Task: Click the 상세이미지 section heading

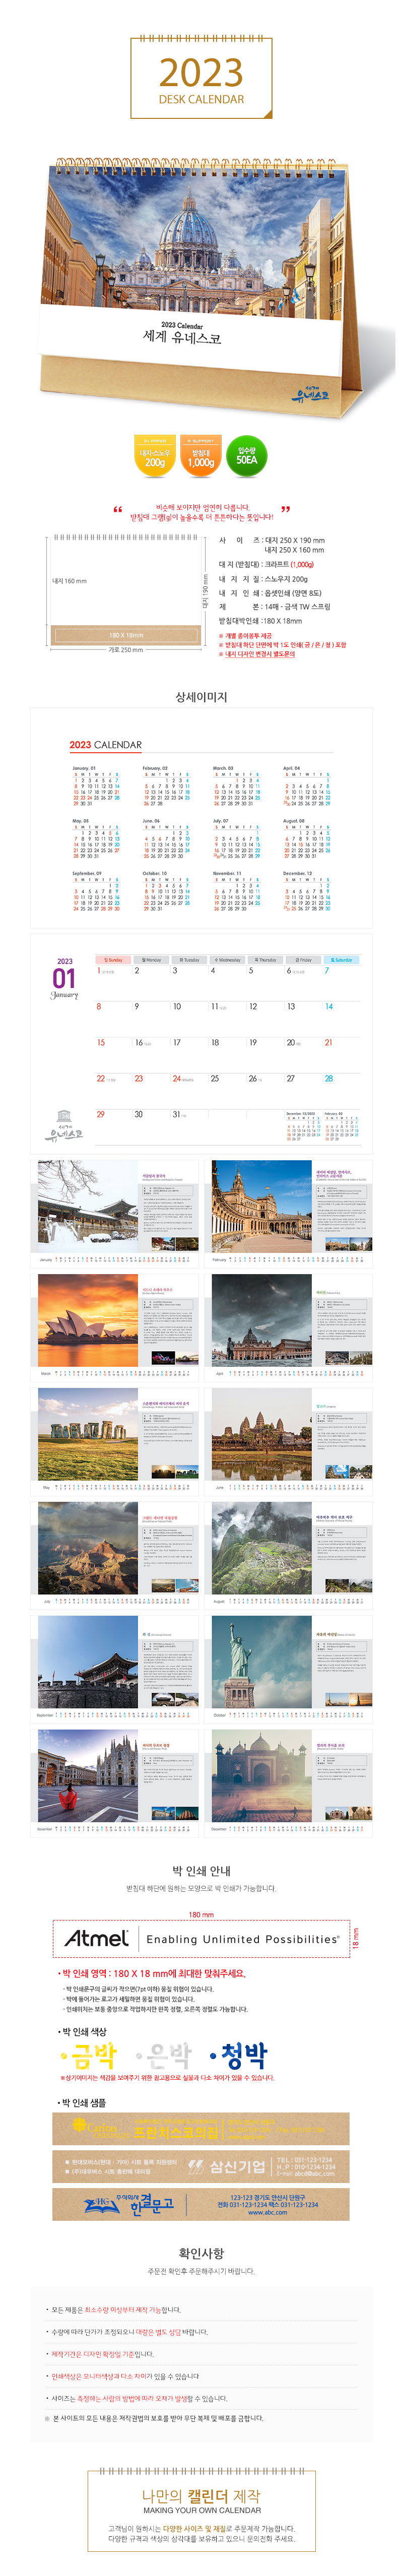Action: pyautogui.click(x=201, y=696)
